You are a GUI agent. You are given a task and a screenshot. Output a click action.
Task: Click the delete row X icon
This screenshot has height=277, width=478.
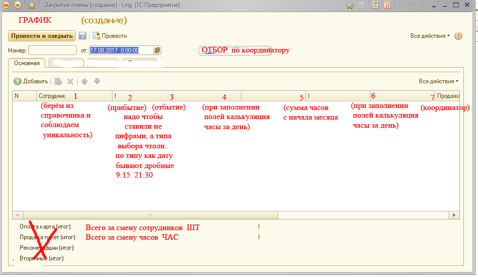pyautogui.click(x=71, y=81)
